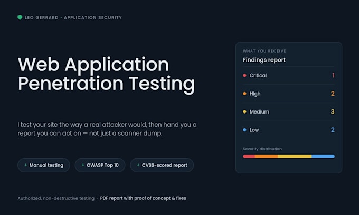The width and height of the screenshot is (359, 215).
Task: Click the orange High severity dot
Action: point(244,94)
